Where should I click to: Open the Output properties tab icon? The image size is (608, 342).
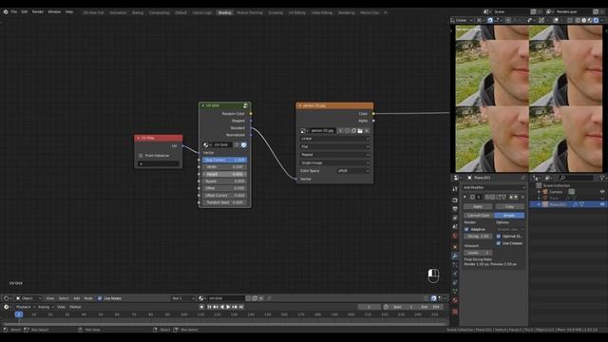[x=455, y=209]
